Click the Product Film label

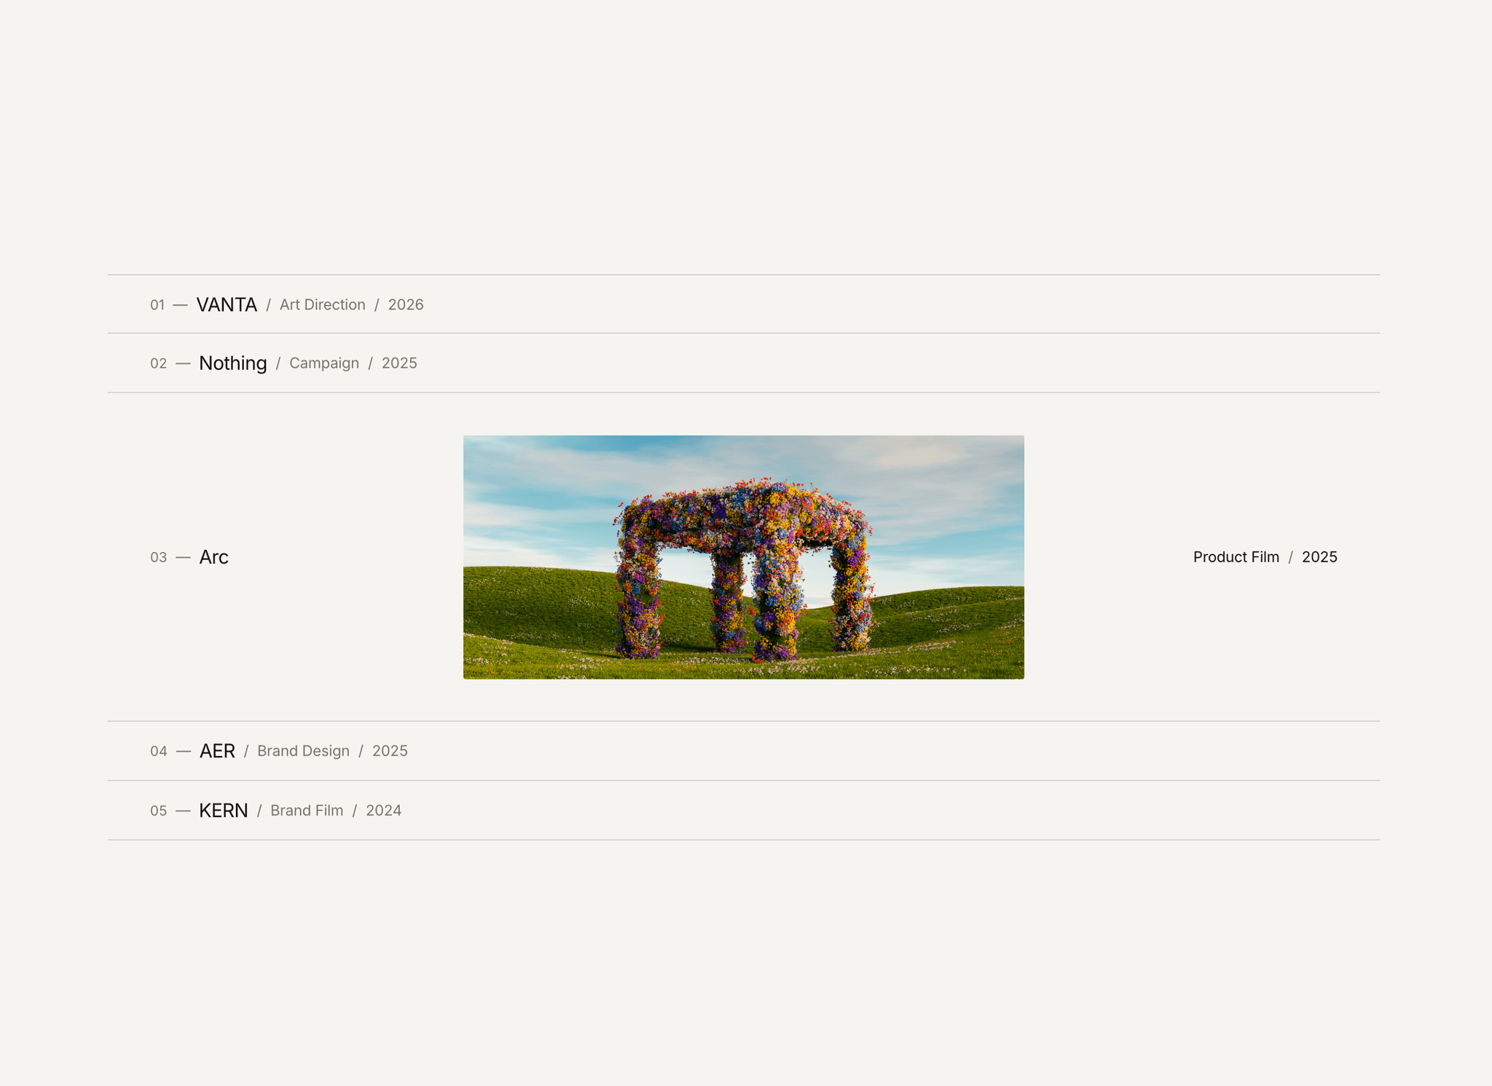coord(1236,557)
